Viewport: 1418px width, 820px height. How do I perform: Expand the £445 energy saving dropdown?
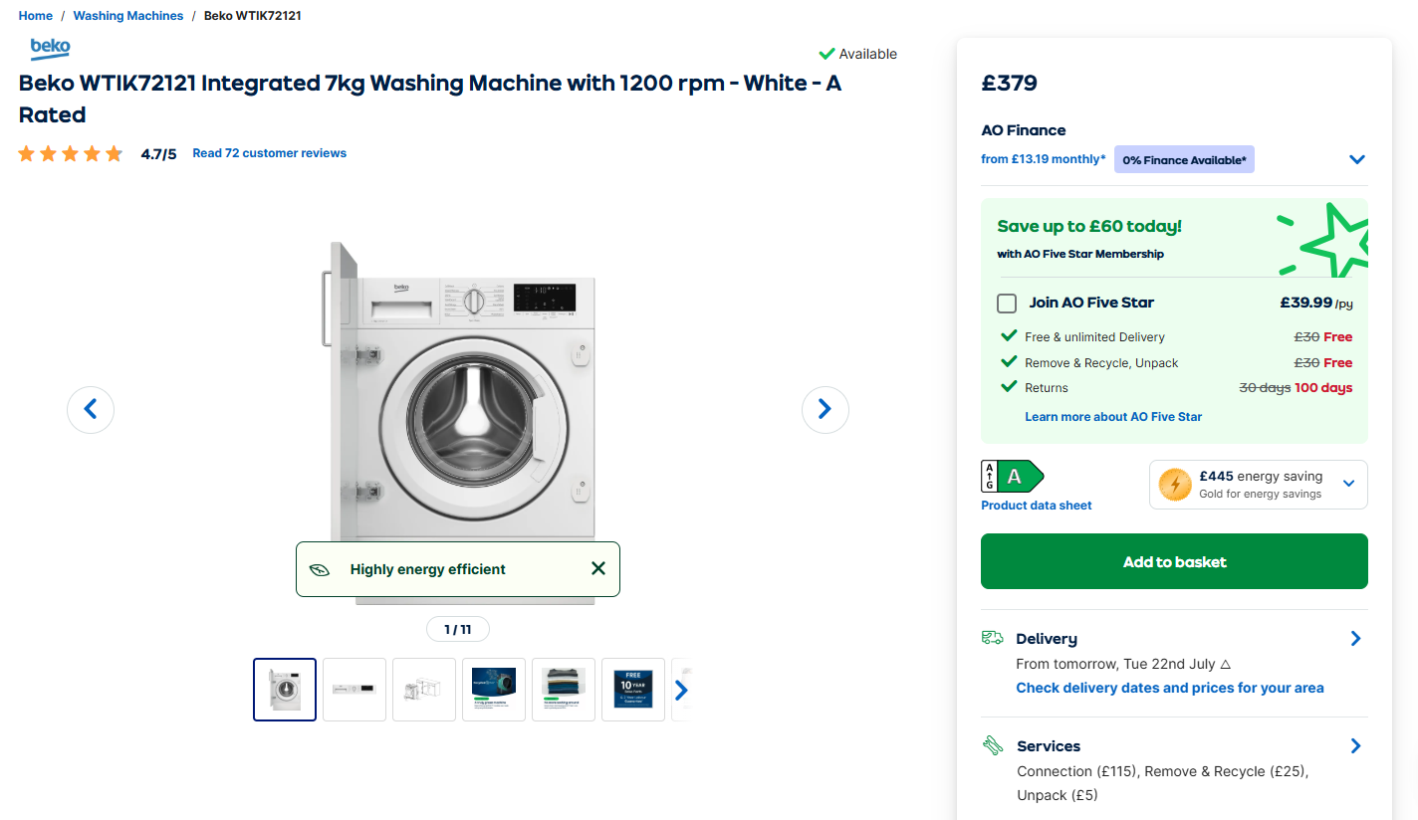1349,484
